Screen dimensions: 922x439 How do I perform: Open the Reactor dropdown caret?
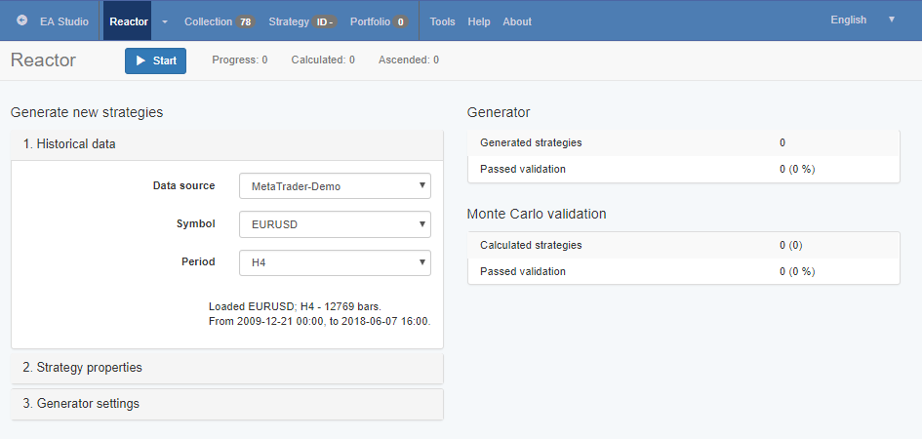(x=164, y=21)
